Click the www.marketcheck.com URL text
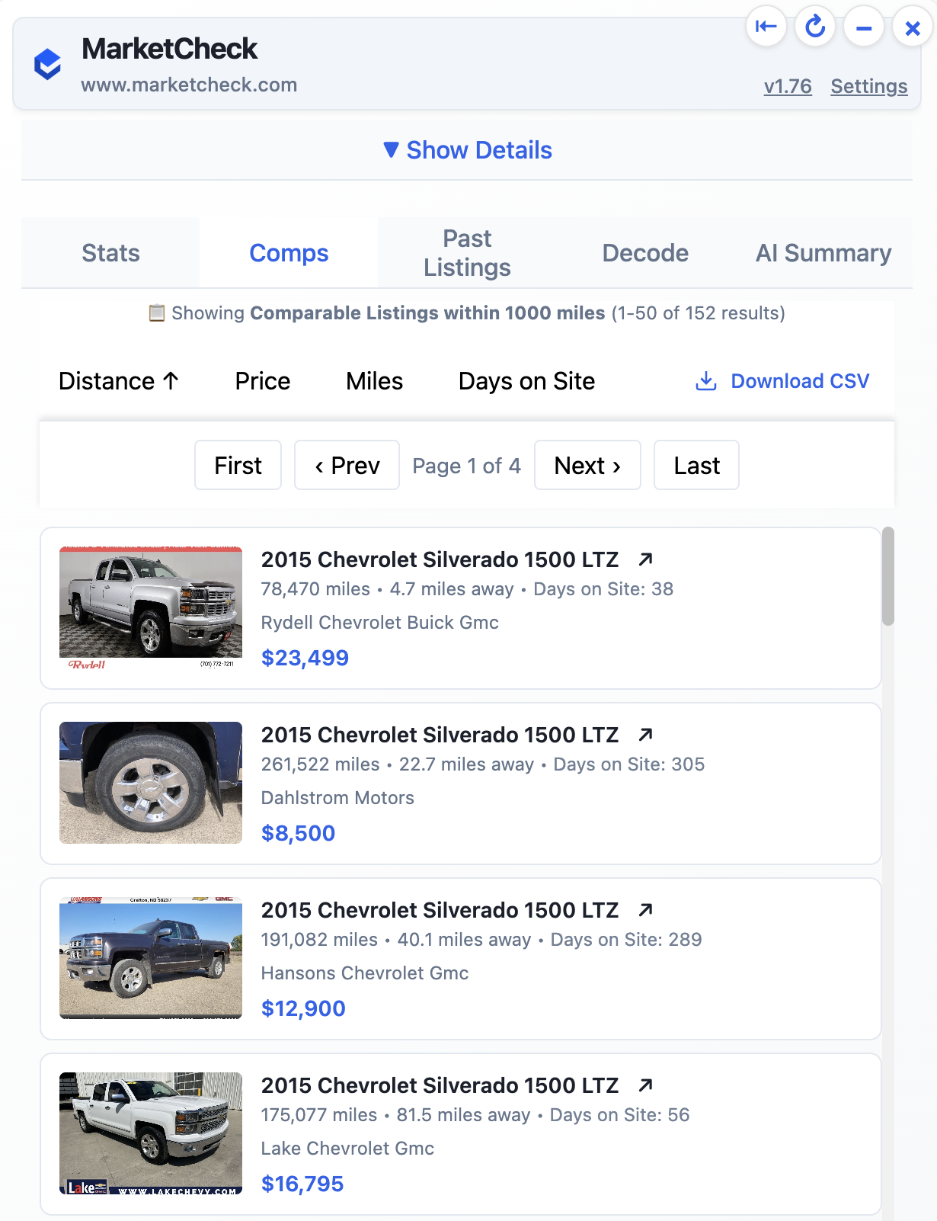937x1221 pixels. (x=189, y=85)
